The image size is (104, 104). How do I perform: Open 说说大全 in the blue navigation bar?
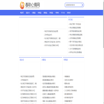point(28,13)
